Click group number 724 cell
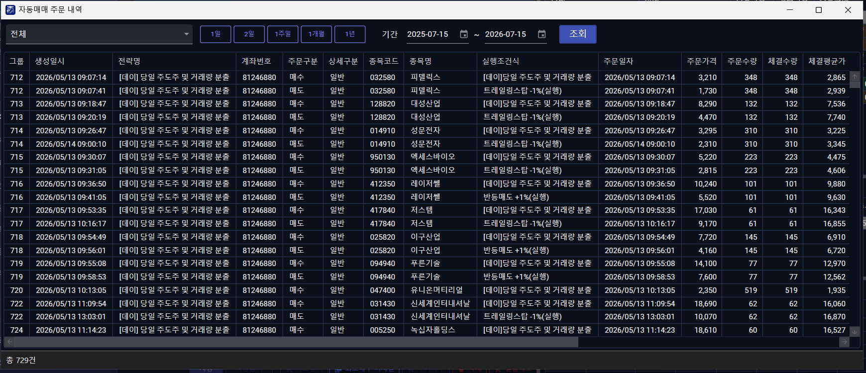This screenshot has height=373, width=866. pyautogui.click(x=16, y=330)
